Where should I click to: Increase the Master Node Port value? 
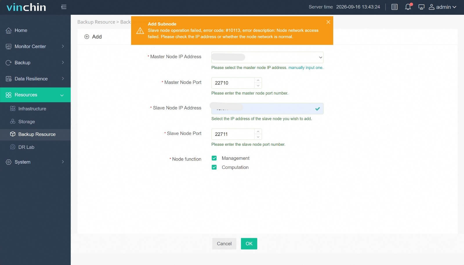258,80
